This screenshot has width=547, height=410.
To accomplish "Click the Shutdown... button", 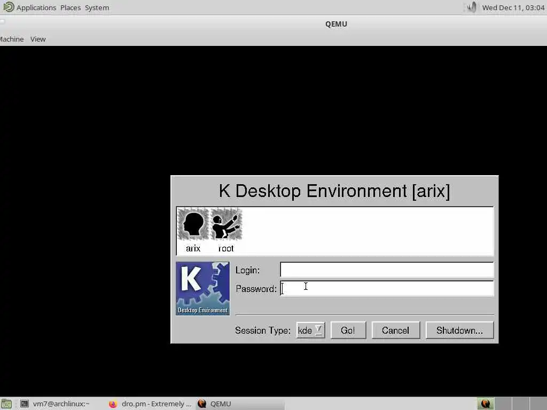I will coord(460,330).
